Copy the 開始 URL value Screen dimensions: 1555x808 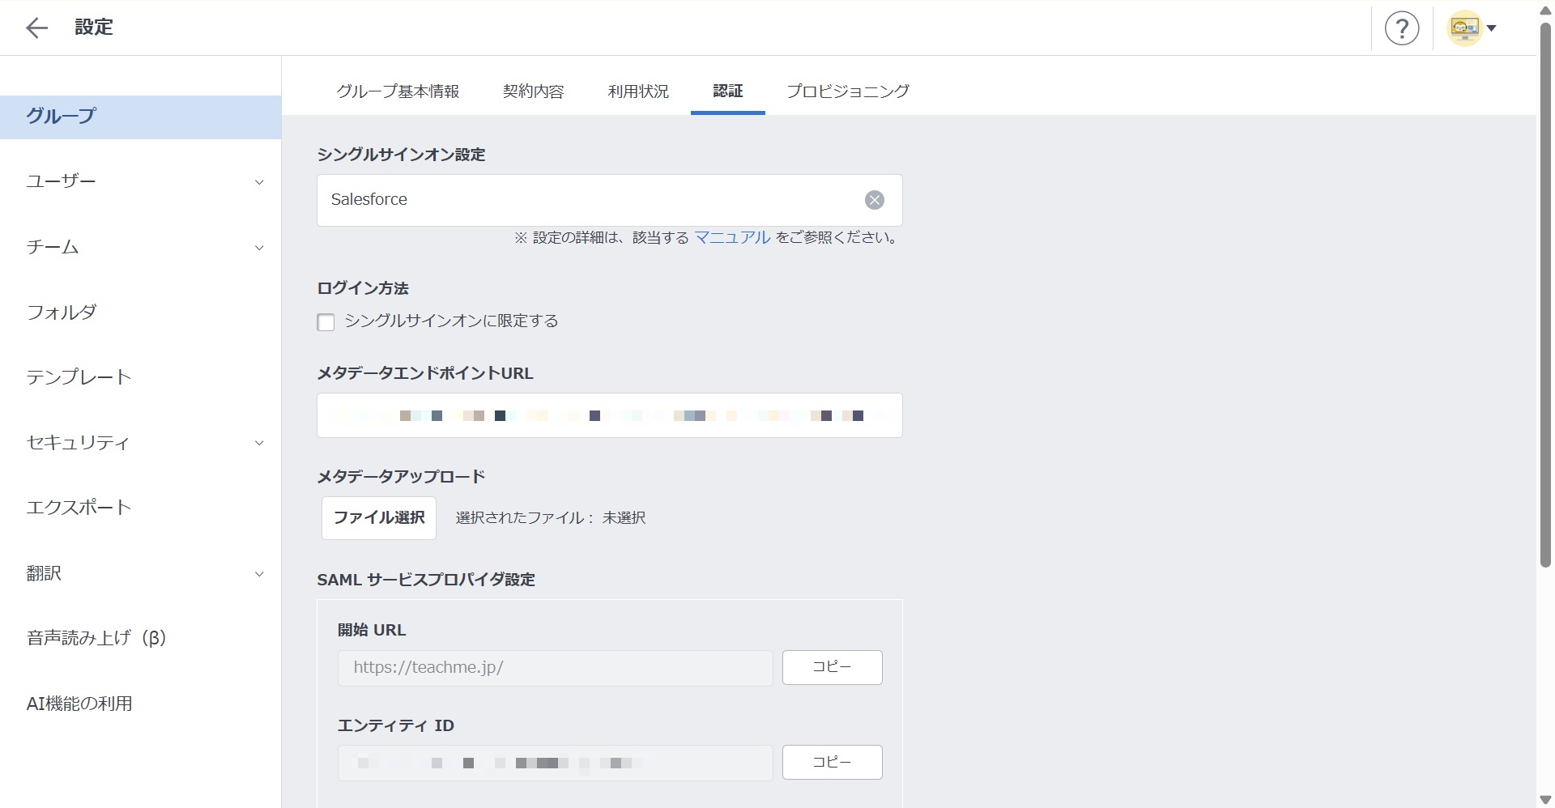tap(832, 667)
